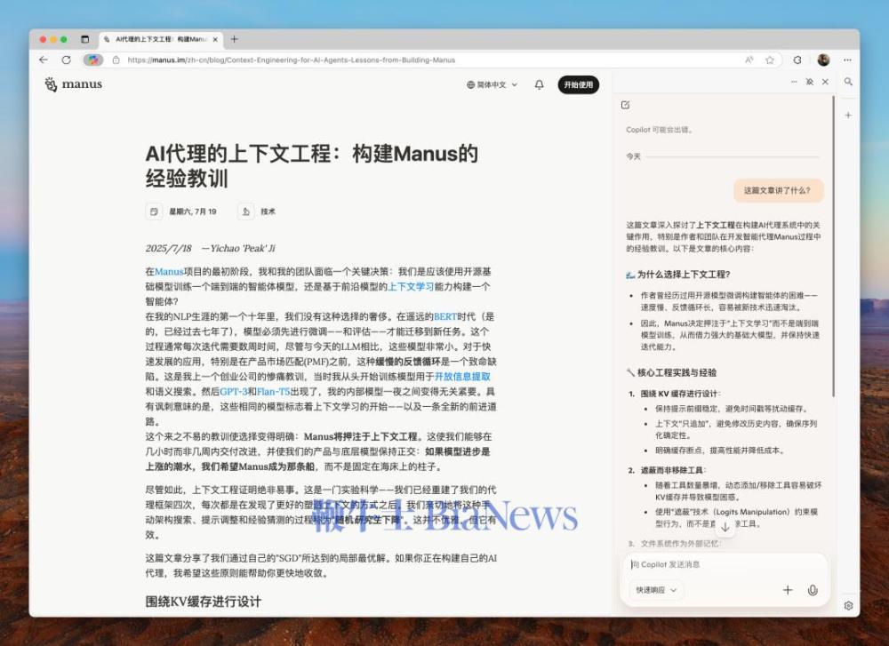889x646 pixels.
Task: Click 围绕 KV 缓存进行设计 list item in Copilot
Action: [675, 394]
